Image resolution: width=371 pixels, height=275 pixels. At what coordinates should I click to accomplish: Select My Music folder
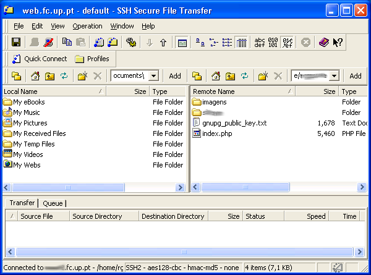[22, 112]
